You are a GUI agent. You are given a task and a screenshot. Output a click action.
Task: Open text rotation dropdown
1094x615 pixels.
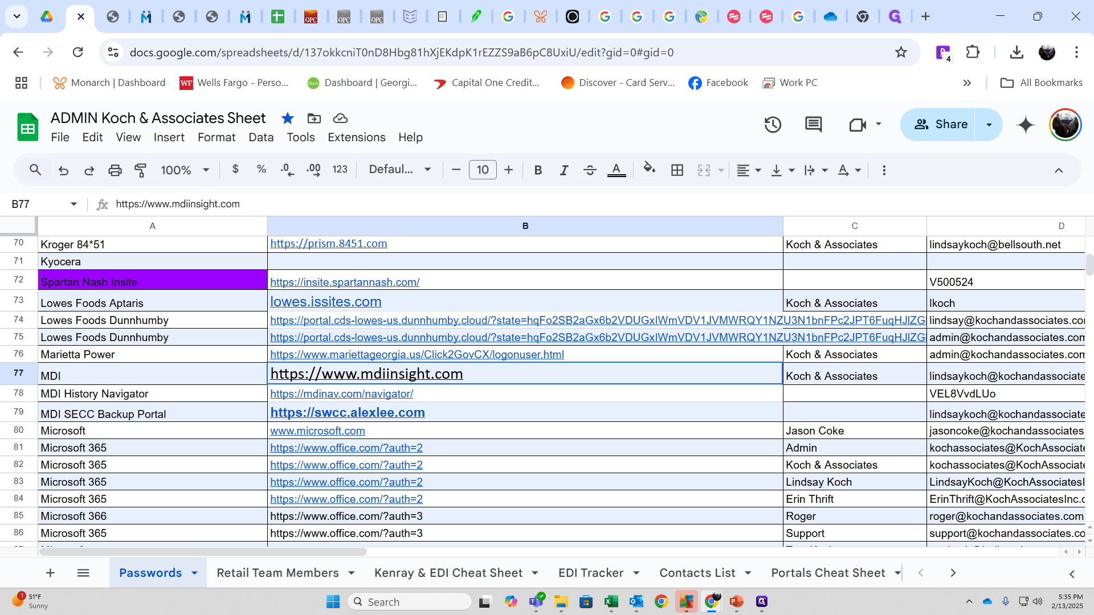(849, 170)
